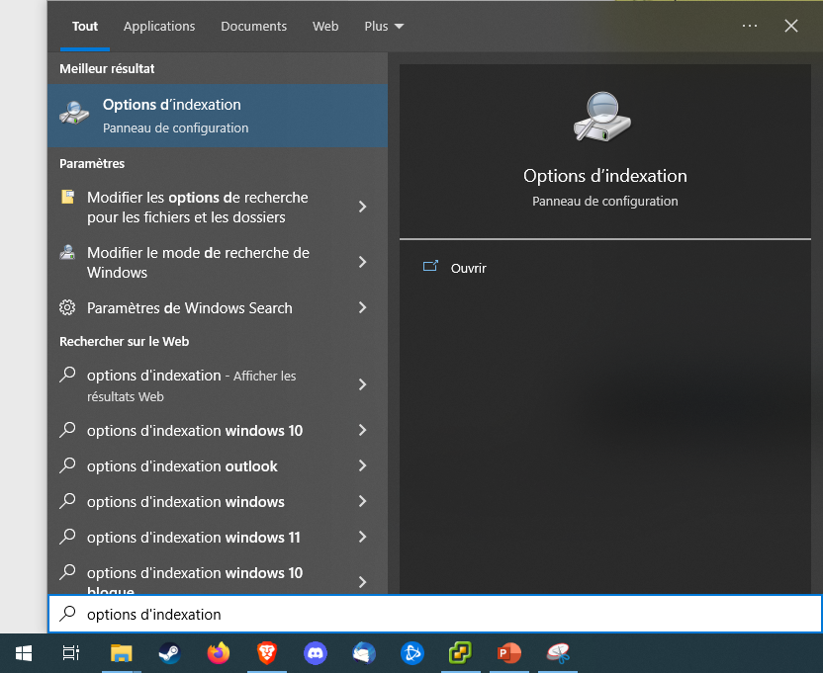Open the Windows Start menu
This screenshot has height=673, width=823.
tap(24, 653)
